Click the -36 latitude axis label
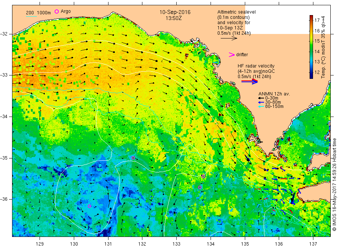 [x=4, y=199]
